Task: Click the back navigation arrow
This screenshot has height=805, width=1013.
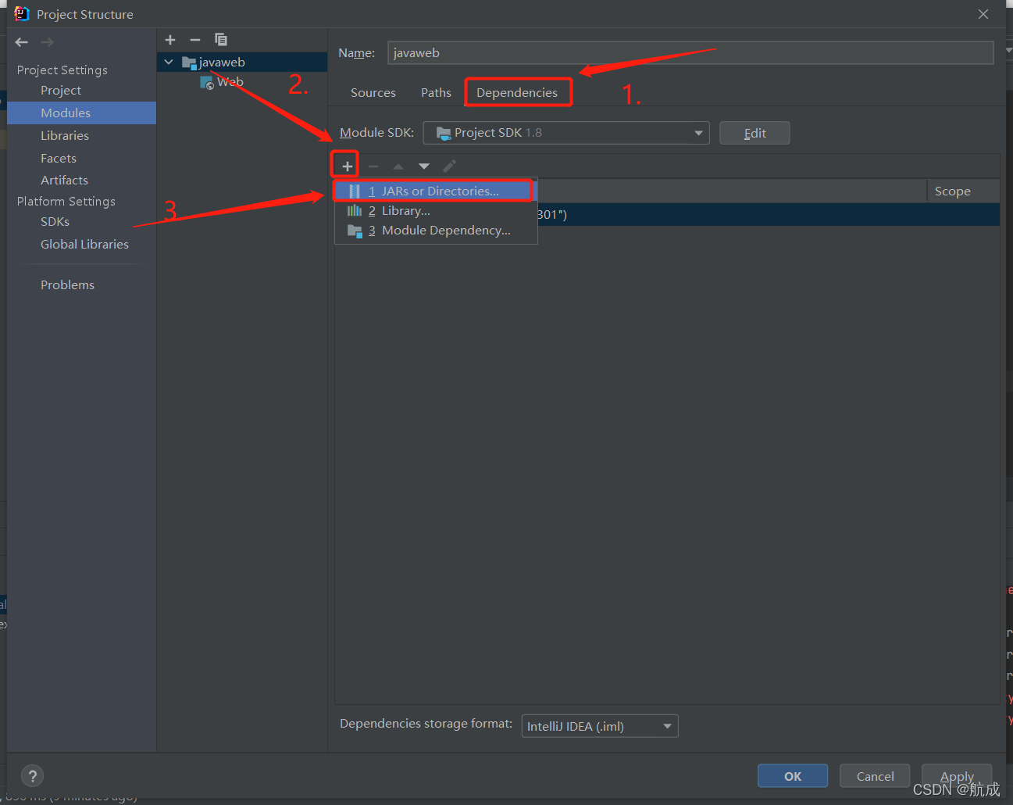Action: (22, 42)
